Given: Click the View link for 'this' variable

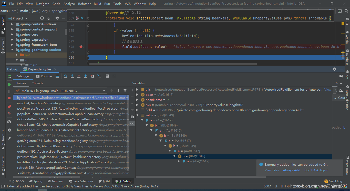Looking at the screenshot, I should (x=328, y=90).
